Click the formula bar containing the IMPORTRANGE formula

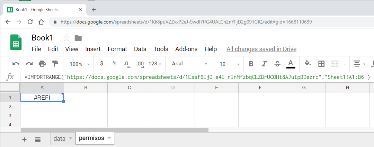(197, 77)
